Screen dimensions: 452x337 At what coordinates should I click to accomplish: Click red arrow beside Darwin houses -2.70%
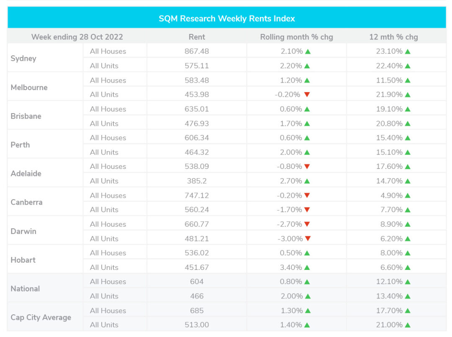click(x=307, y=224)
